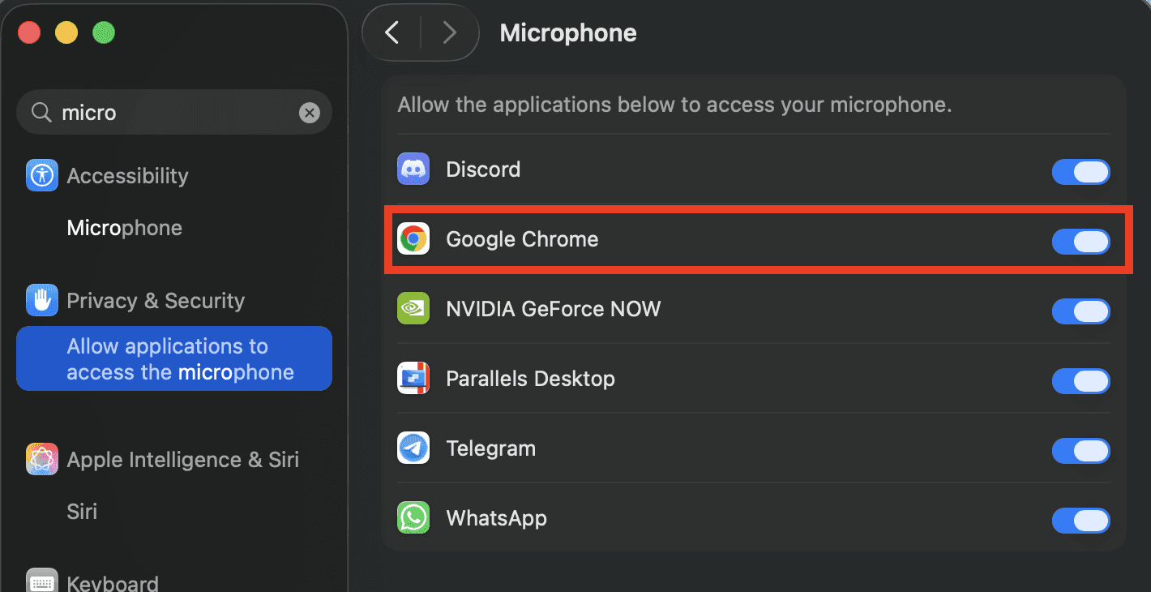Click the WhatsApp app icon

[413, 518]
